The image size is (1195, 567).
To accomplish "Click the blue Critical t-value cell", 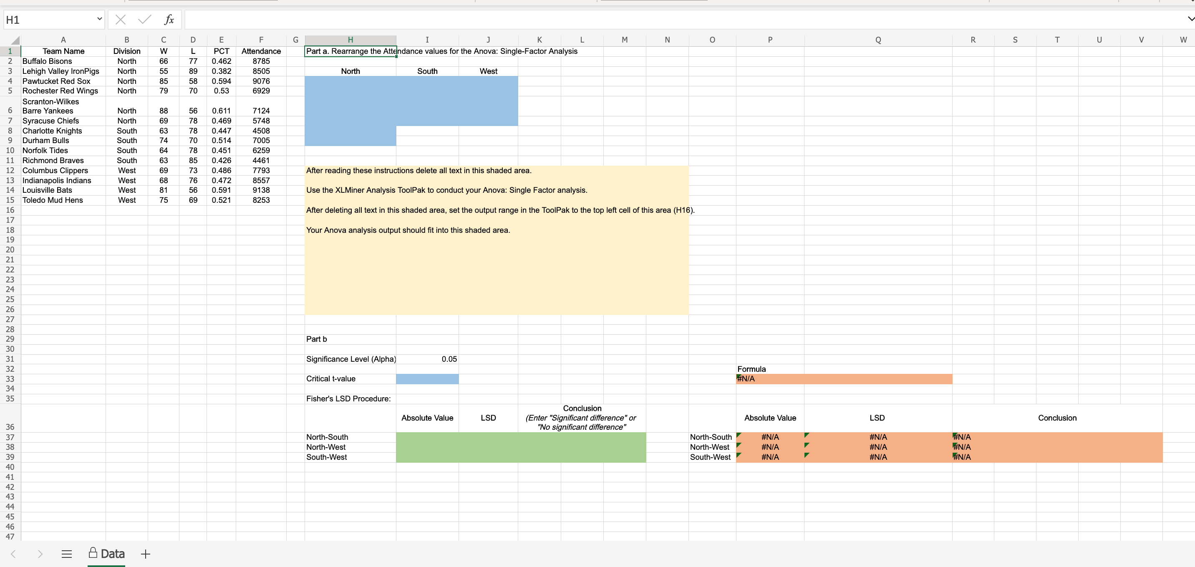I will point(427,378).
